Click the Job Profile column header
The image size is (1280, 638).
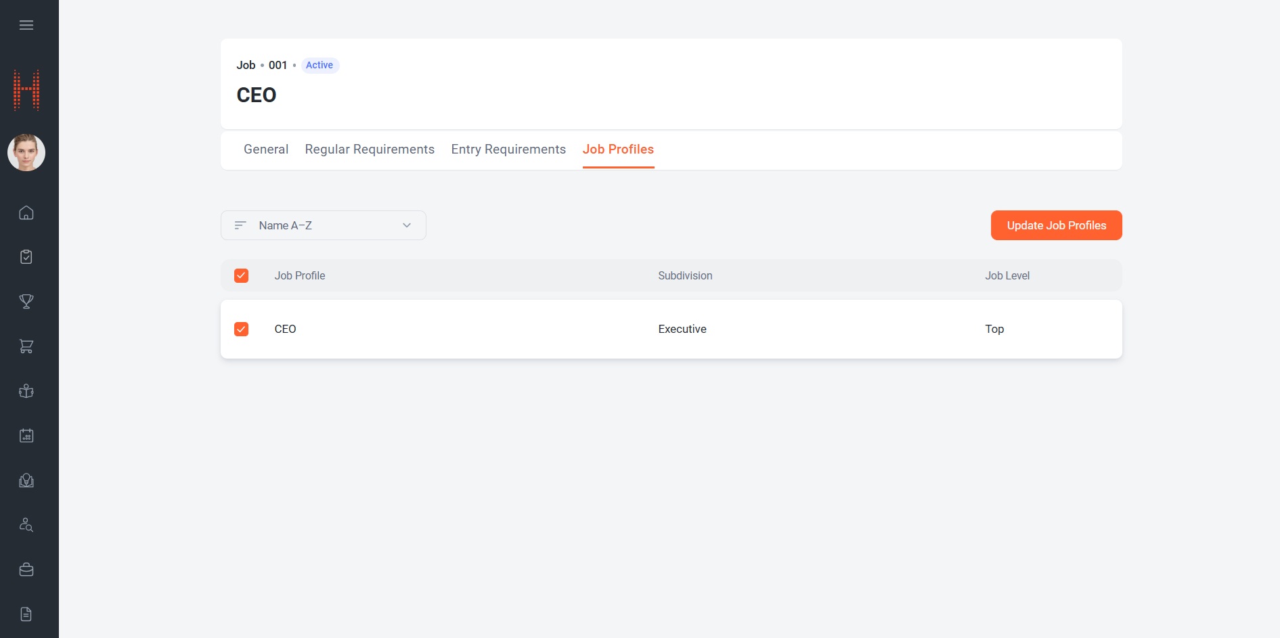pyautogui.click(x=300, y=275)
